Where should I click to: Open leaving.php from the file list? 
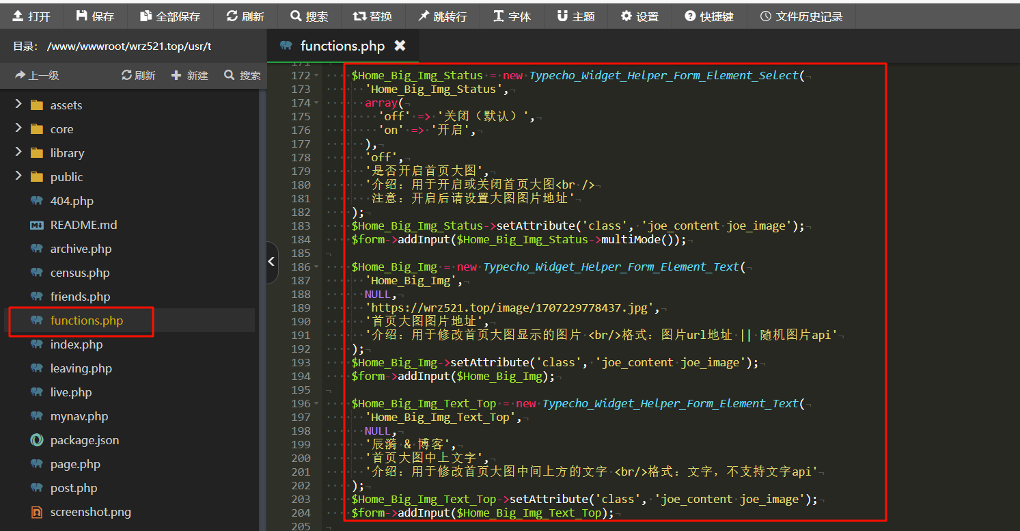81,368
